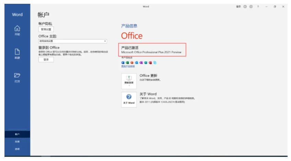Screen dimensions: 291x161
Task: Click the red Office logo text
Action: coord(132,36)
